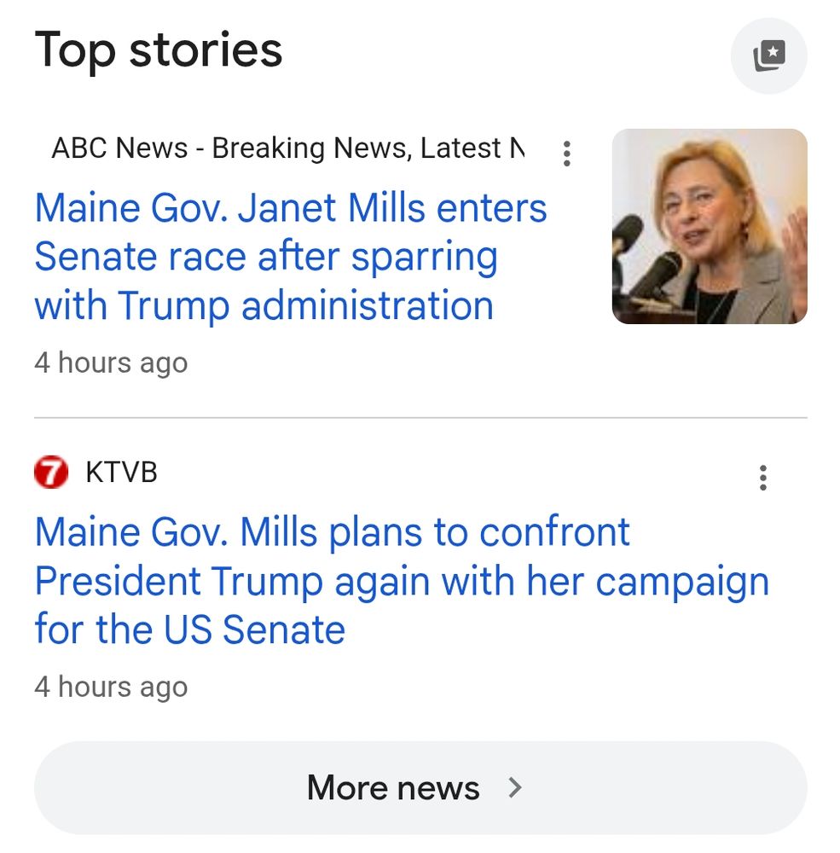Image resolution: width=840 pixels, height=853 pixels.
Task: Click the Top stories heading
Action: 159,49
